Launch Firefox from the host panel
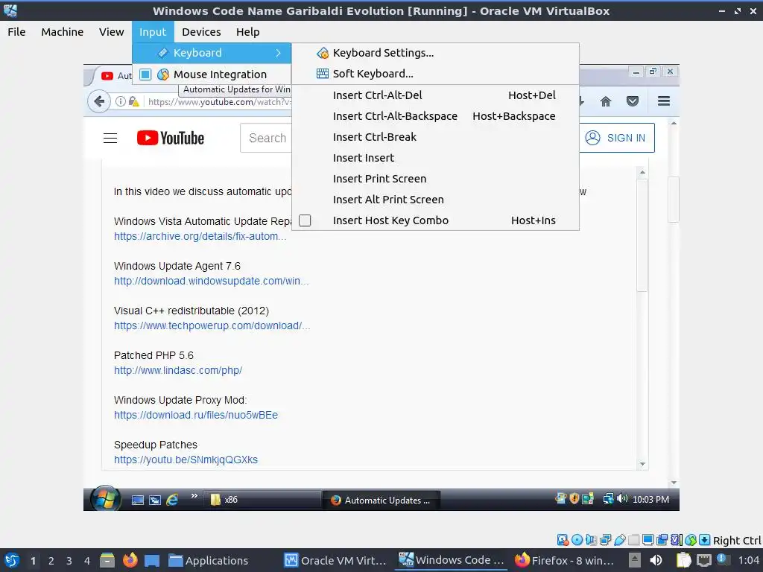This screenshot has height=572, width=763. [x=130, y=560]
